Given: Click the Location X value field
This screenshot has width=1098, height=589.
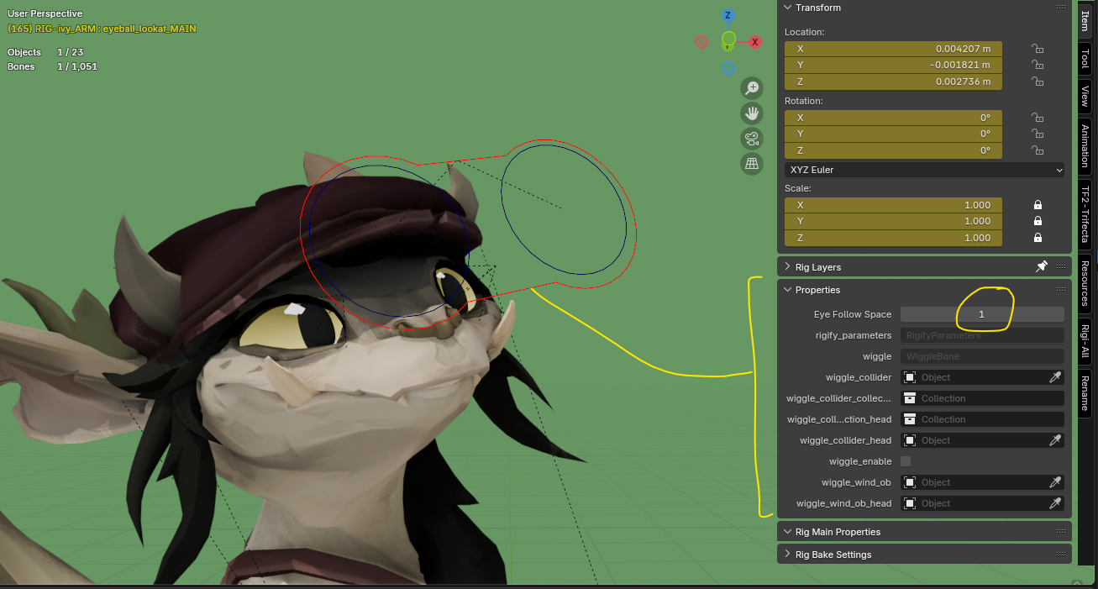Looking at the screenshot, I should tap(893, 49).
